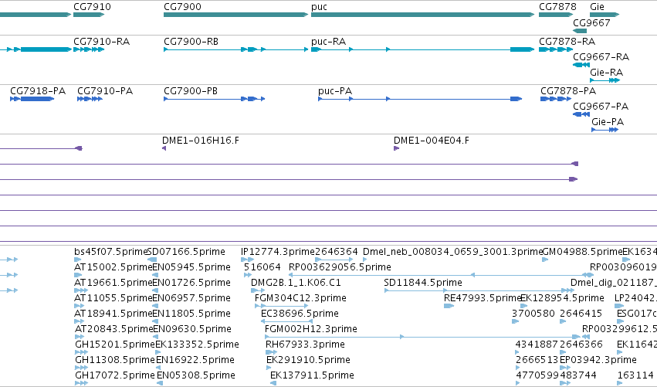Viewport: 657px width, 387px height.
Task: Click the DME1-004E04.F clone label
Action: point(432,141)
